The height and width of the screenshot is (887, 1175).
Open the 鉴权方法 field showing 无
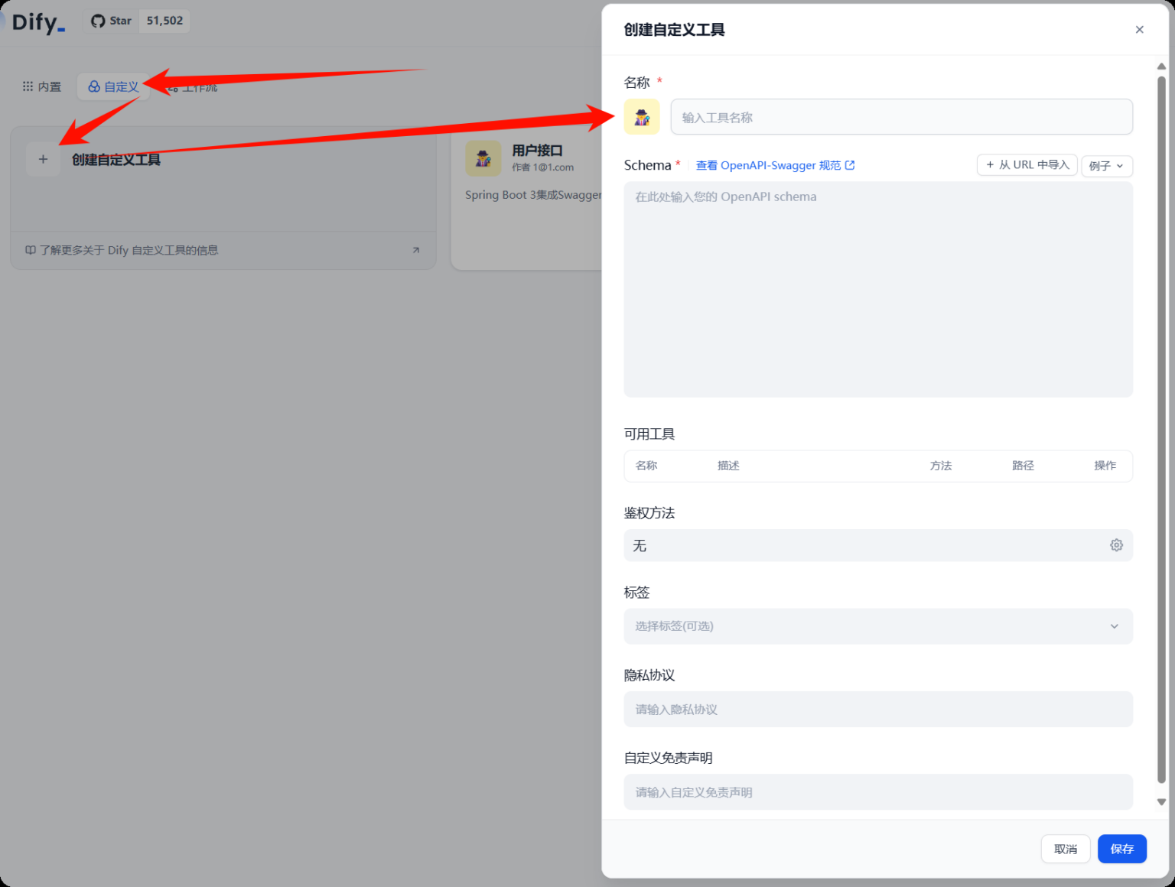point(878,545)
